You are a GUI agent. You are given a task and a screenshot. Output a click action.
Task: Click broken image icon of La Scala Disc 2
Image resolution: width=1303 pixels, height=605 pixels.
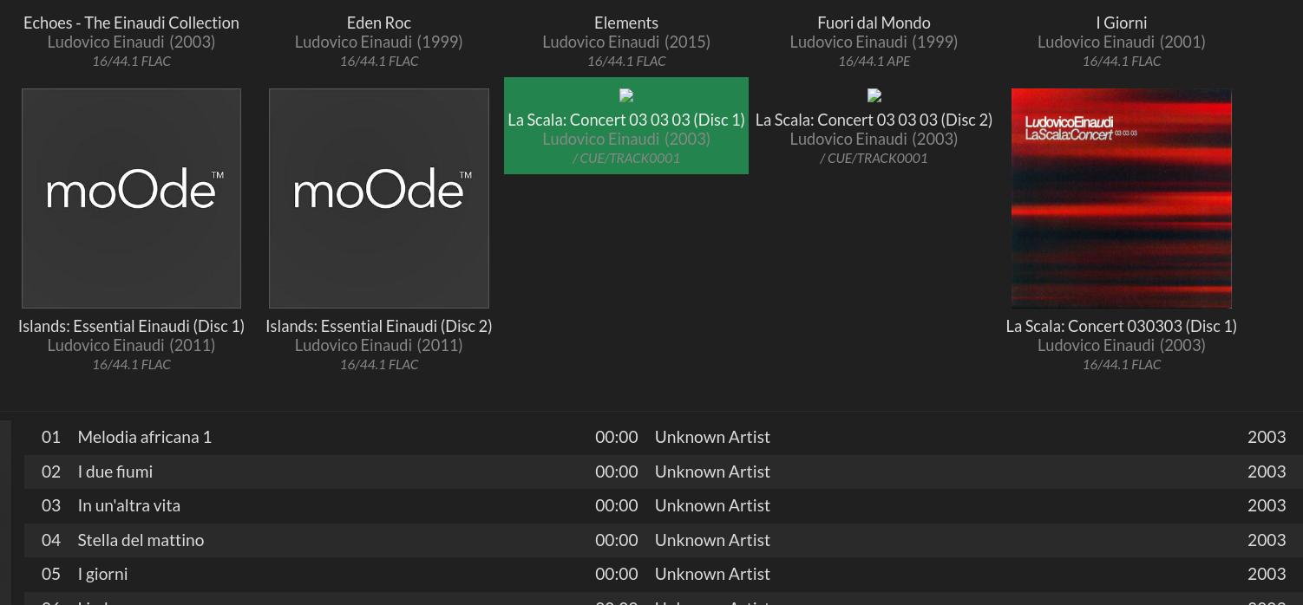point(874,95)
